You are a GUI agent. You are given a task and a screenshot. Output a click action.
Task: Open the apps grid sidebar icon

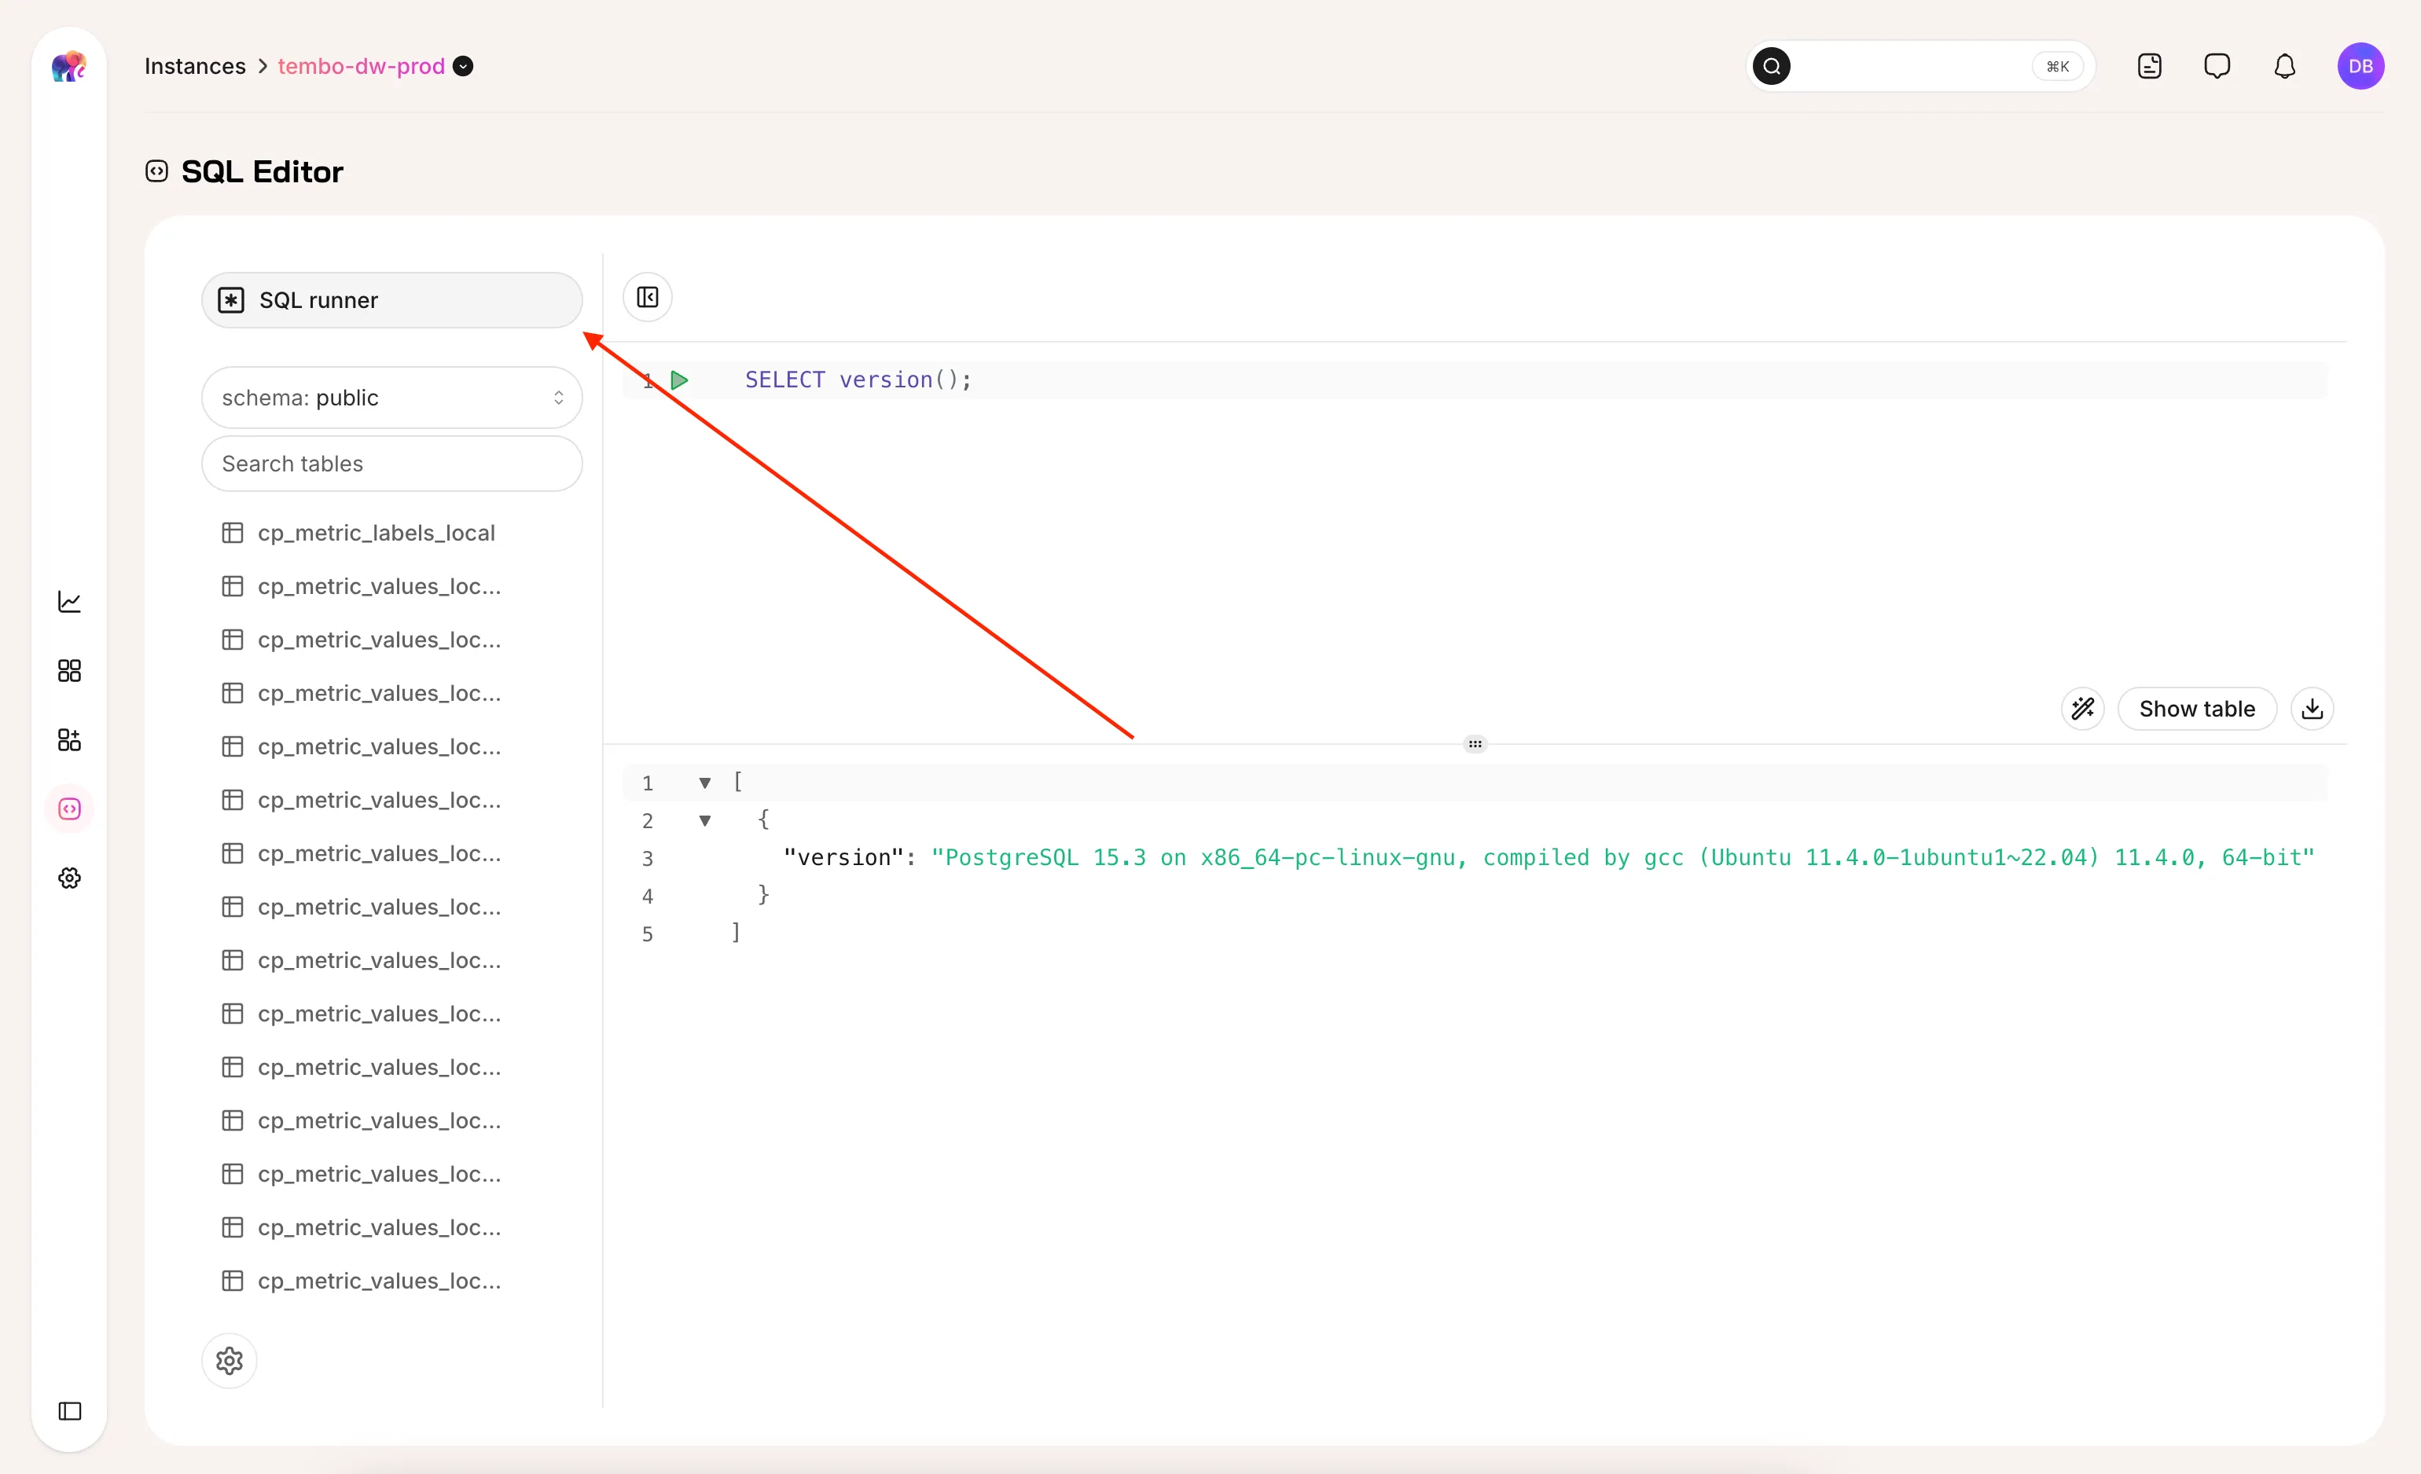click(69, 671)
